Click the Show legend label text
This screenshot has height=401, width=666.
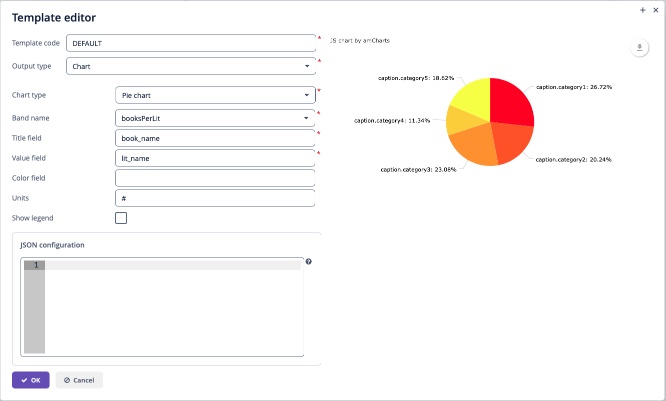click(33, 218)
